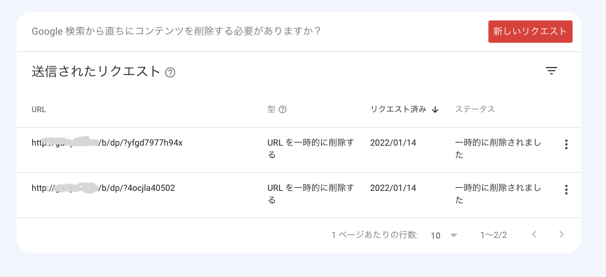Open help icon beside 送信されたリクエスト heading
Screen dimensions: 606x277
pyautogui.click(x=170, y=73)
